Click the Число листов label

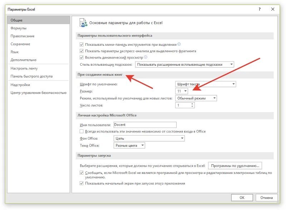pyautogui.click(x=92, y=105)
